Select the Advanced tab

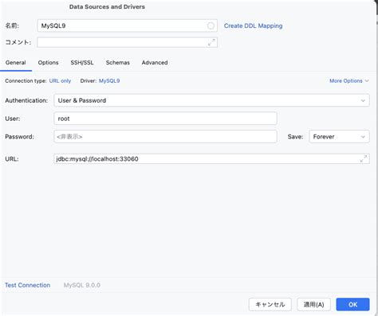(x=155, y=63)
